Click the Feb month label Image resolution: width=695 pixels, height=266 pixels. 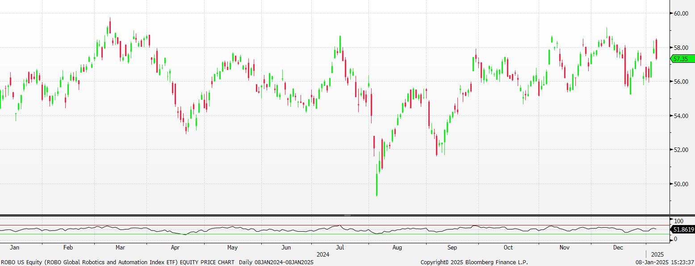click(x=68, y=247)
